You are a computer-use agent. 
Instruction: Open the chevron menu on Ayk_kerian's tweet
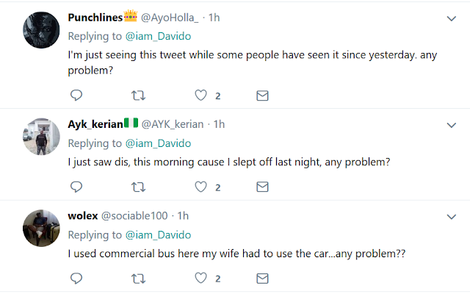pyautogui.click(x=452, y=125)
